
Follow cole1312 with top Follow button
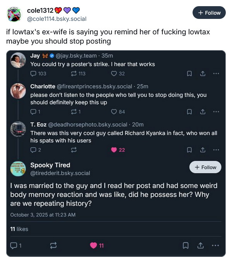point(209,13)
